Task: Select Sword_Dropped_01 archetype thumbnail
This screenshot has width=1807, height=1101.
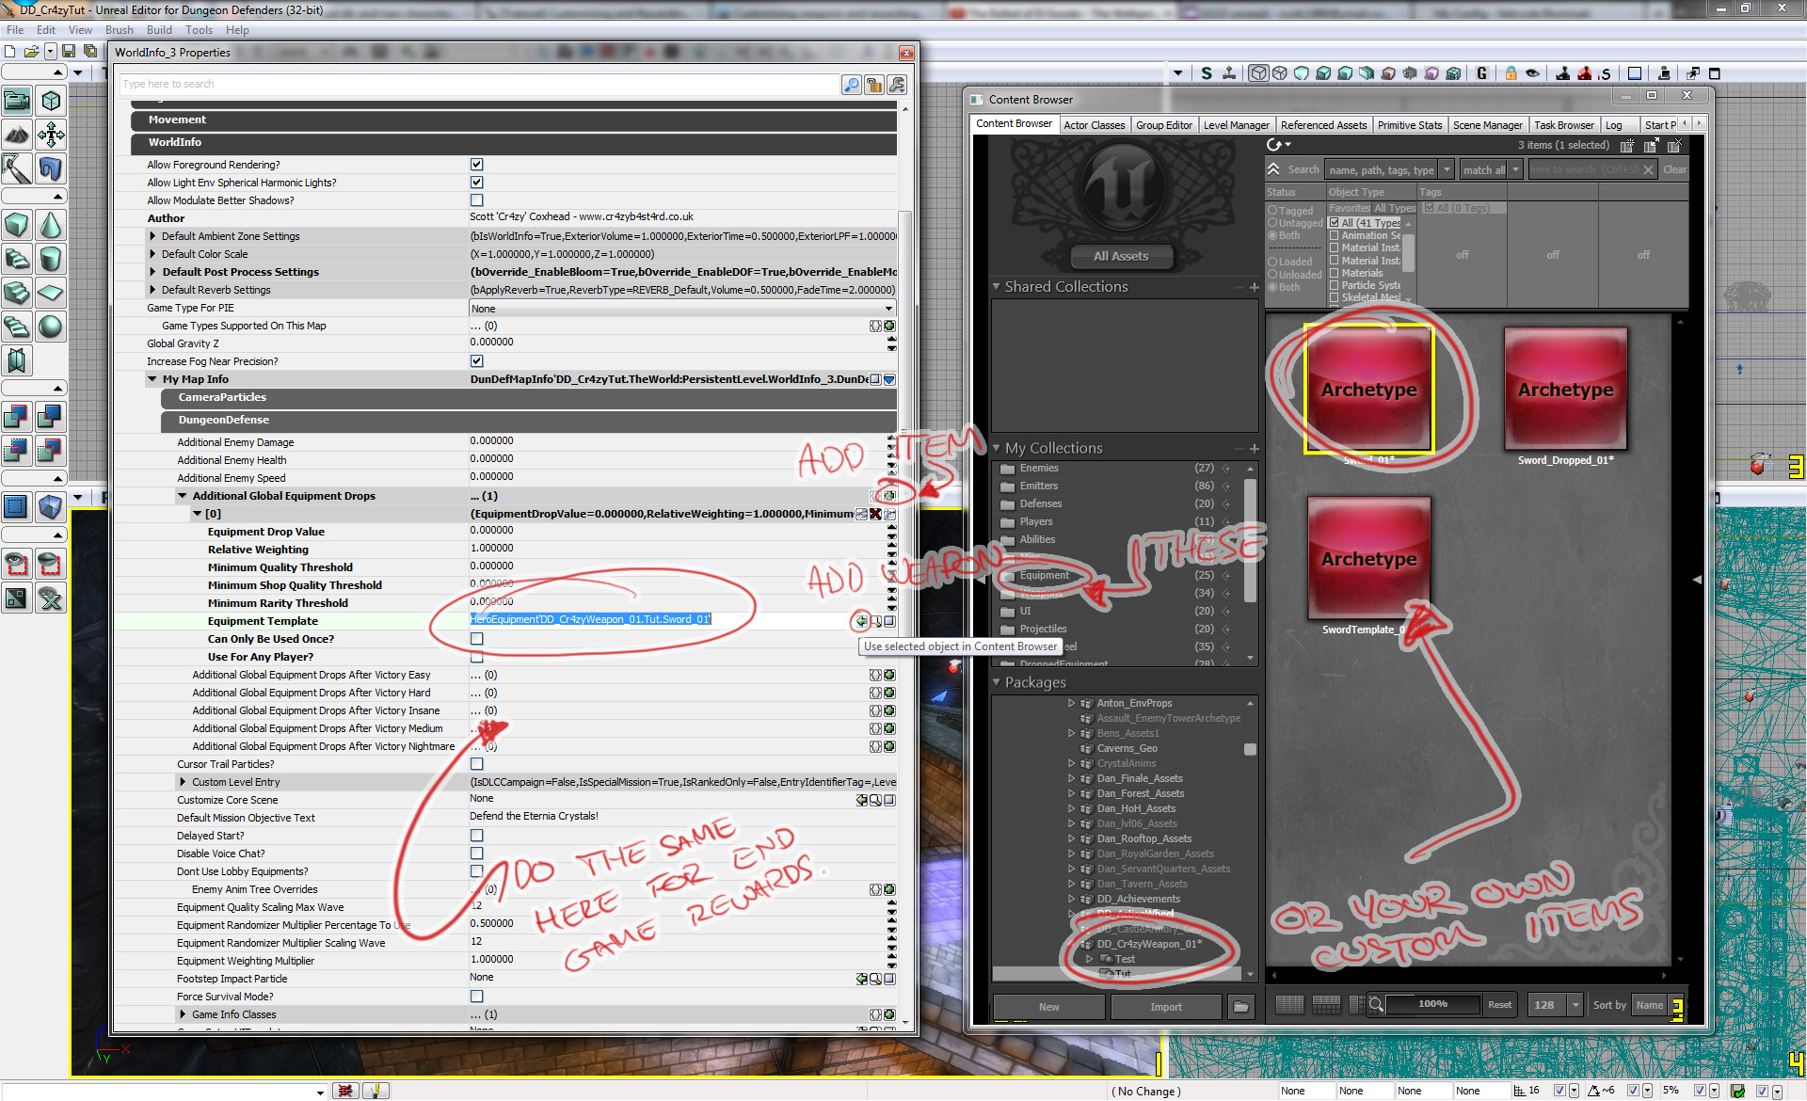Action: tap(1565, 389)
